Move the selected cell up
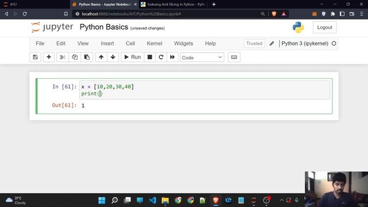The width and height of the screenshot is (368, 207). 101,57
